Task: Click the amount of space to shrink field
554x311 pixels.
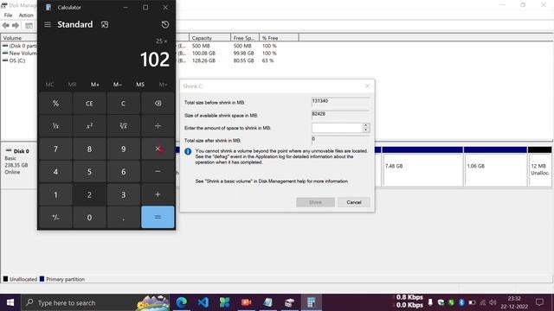Action: [337, 128]
